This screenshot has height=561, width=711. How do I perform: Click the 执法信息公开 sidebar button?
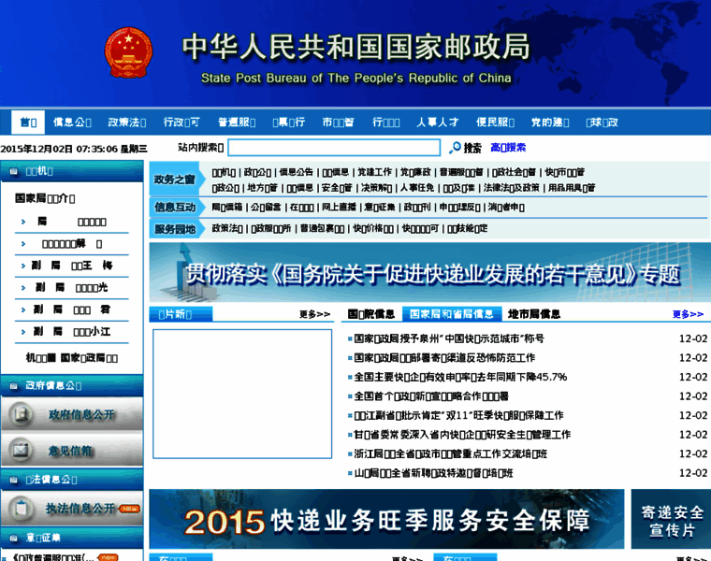tap(72, 509)
